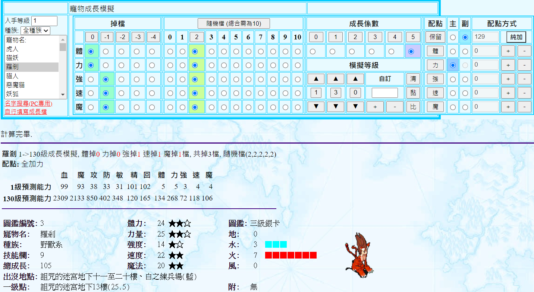This screenshot has height=292, width=534.
Task: Click the 比 button
Action: pos(413,107)
